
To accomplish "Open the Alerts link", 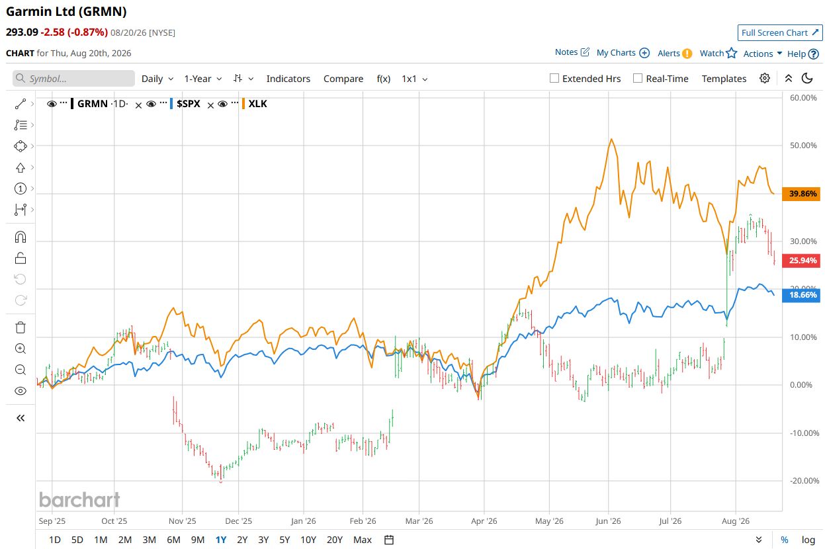I will pyautogui.click(x=675, y=54).
